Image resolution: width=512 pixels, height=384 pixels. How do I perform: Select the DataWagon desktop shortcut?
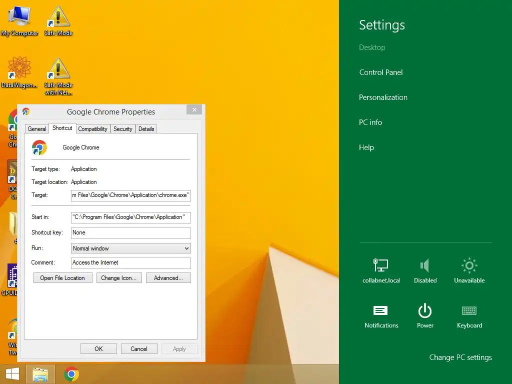[x=19, y=72]
